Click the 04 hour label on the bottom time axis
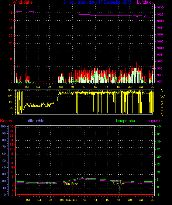172x205 pixels. pyautogui.click(x=39, y=200)
